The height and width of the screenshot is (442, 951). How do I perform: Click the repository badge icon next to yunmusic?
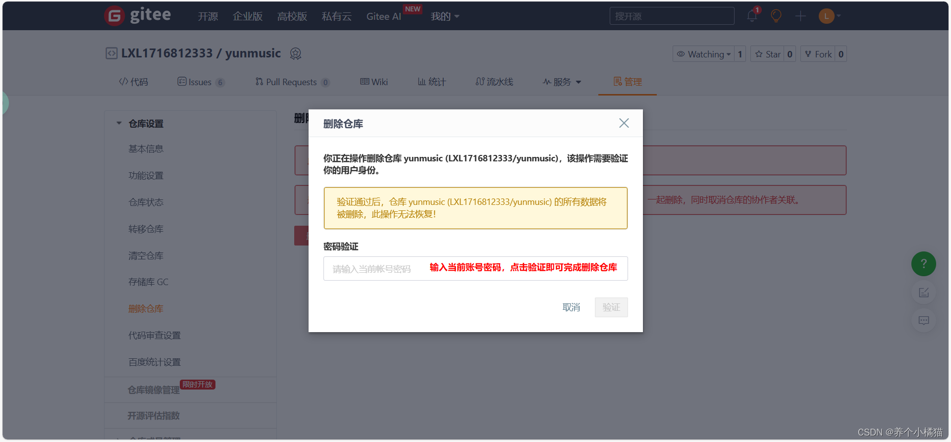click(296, 53)
